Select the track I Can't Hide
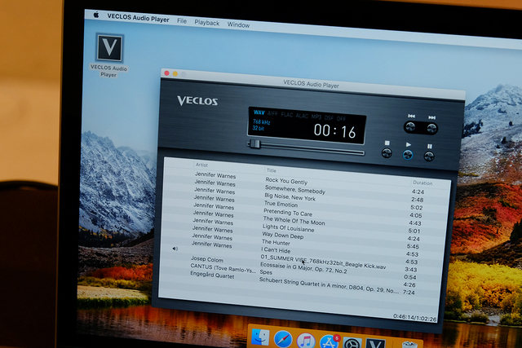522x348 pixels. (x=276, y=250)
